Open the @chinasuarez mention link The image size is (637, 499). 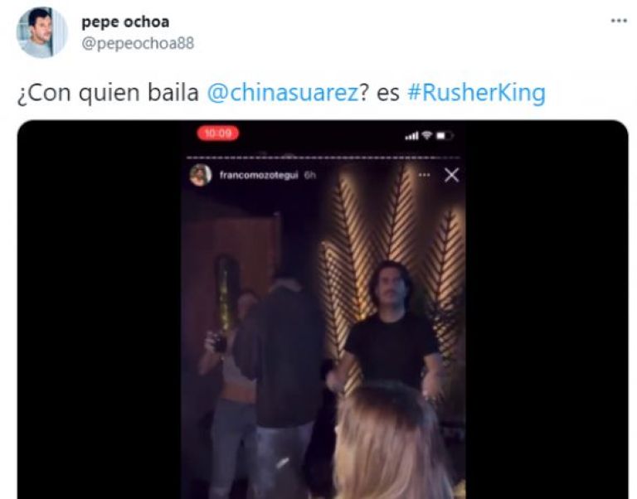[x=283, y=93]
